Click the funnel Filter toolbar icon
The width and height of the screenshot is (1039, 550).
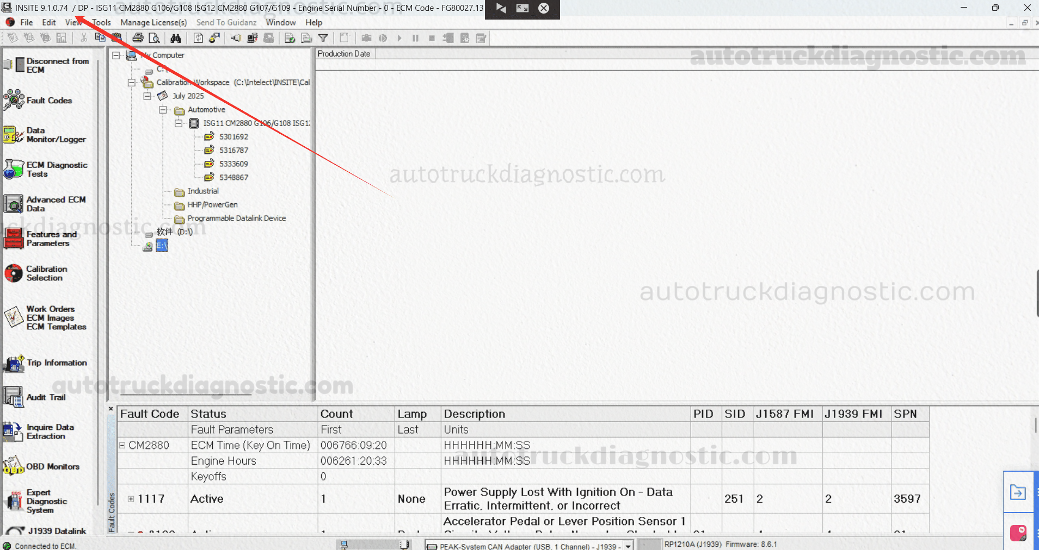point(323,38)
